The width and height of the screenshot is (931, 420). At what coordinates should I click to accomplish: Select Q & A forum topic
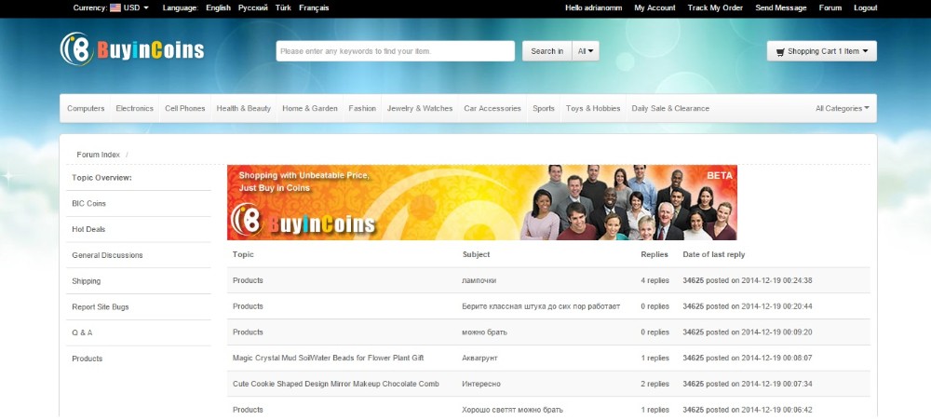pyautogui.click(x=82, y=332)
